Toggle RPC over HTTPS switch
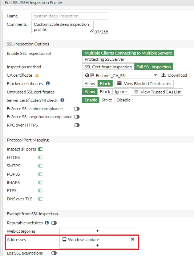This screenshot has height=256, width=194. click(x=77, y=125)
